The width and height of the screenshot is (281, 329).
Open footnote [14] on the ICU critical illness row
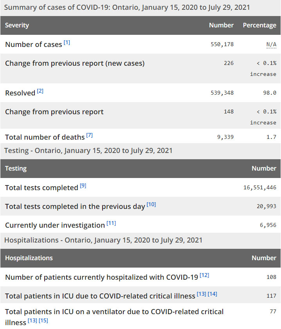(x=213, y=294)
